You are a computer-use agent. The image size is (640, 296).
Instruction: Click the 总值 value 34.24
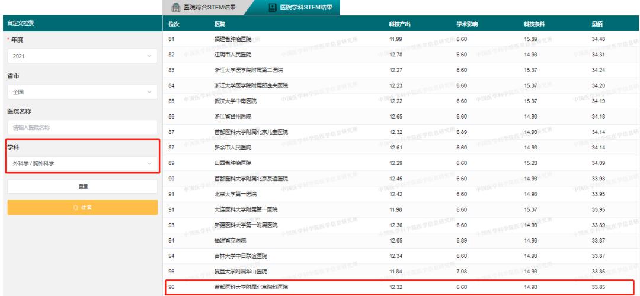click(x=598, y=70)
